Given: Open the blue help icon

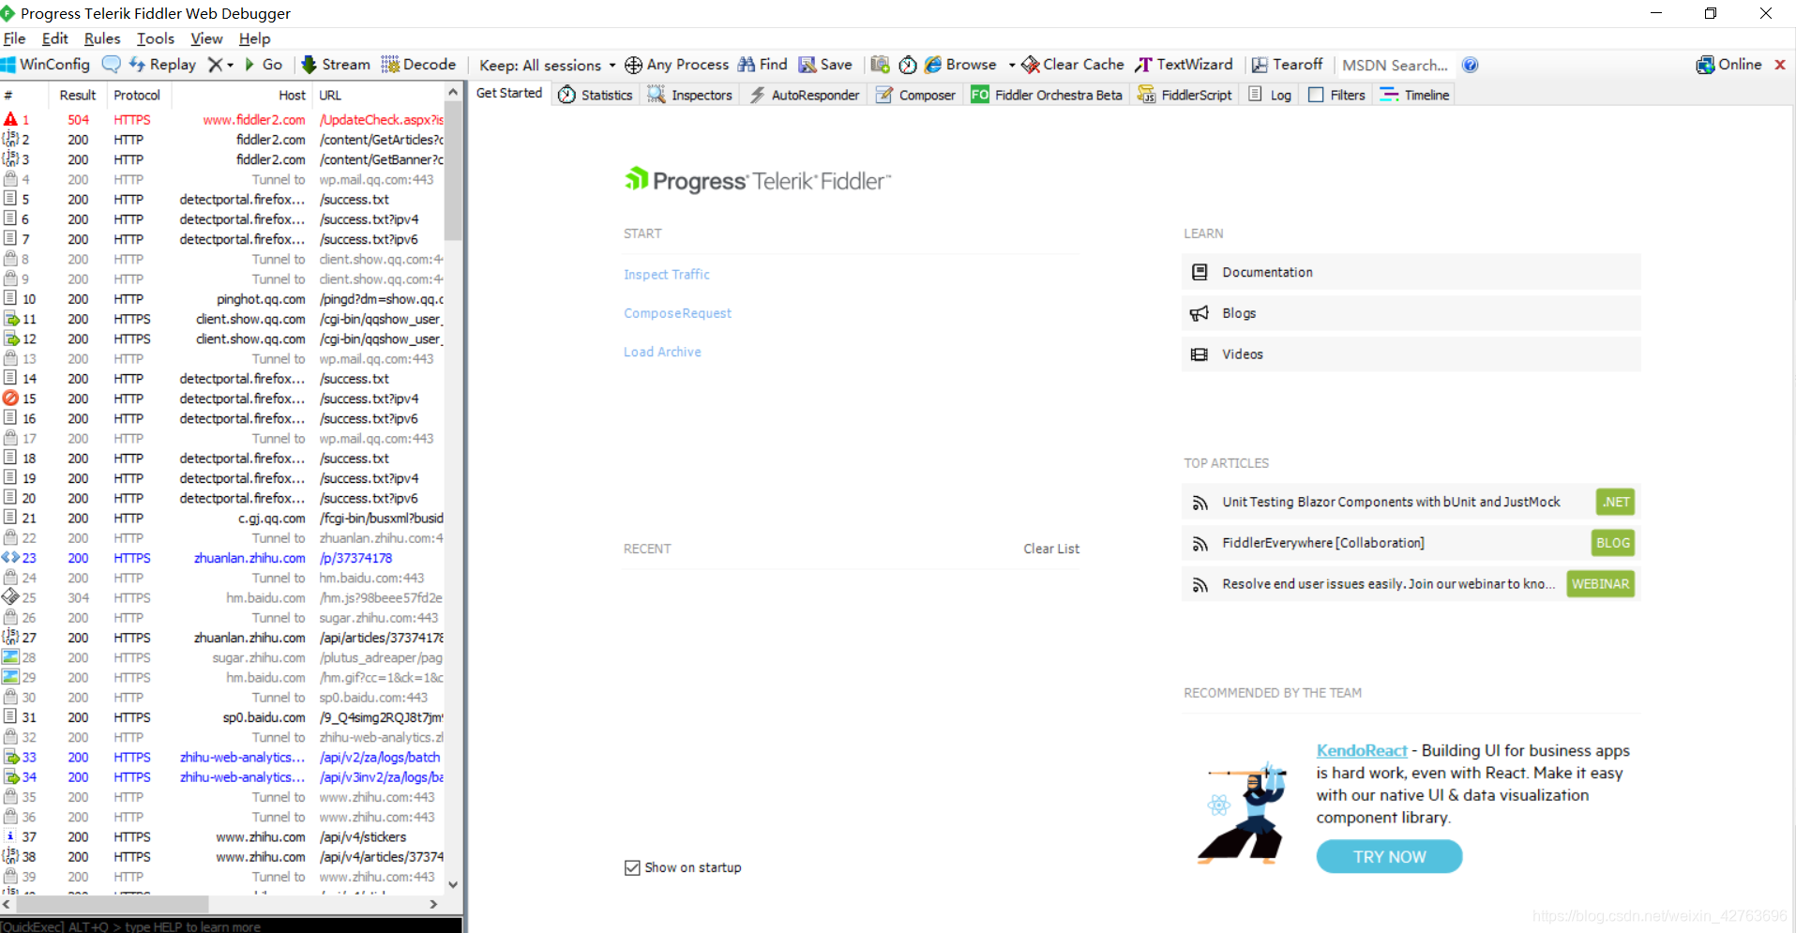Looking at the screenshot, I should 1470,65.
